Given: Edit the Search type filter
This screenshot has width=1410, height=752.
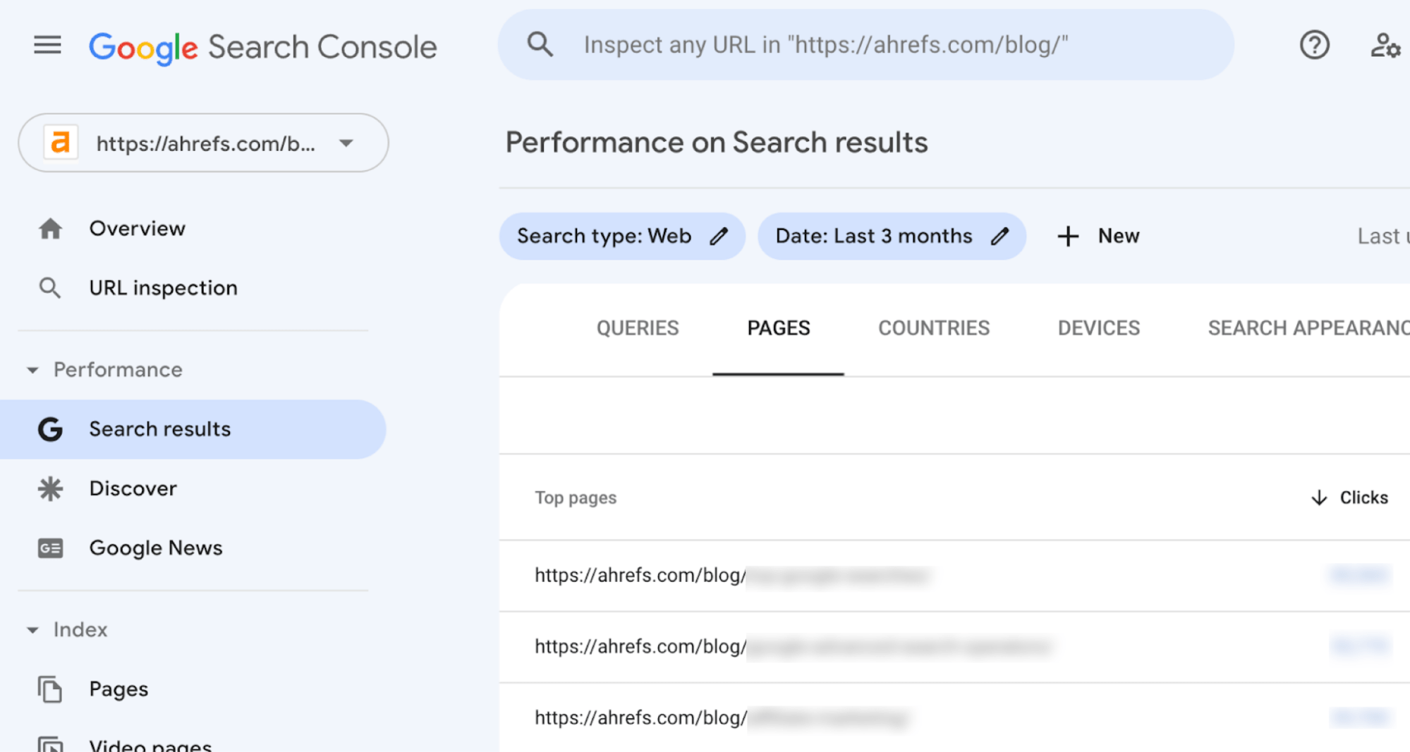Looking at the screenshot, I should click(719, 236).
